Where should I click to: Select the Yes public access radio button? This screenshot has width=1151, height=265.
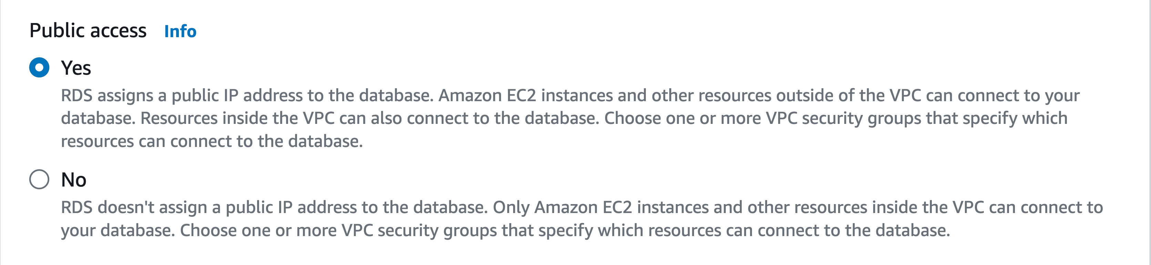click(x=39, y=67)
